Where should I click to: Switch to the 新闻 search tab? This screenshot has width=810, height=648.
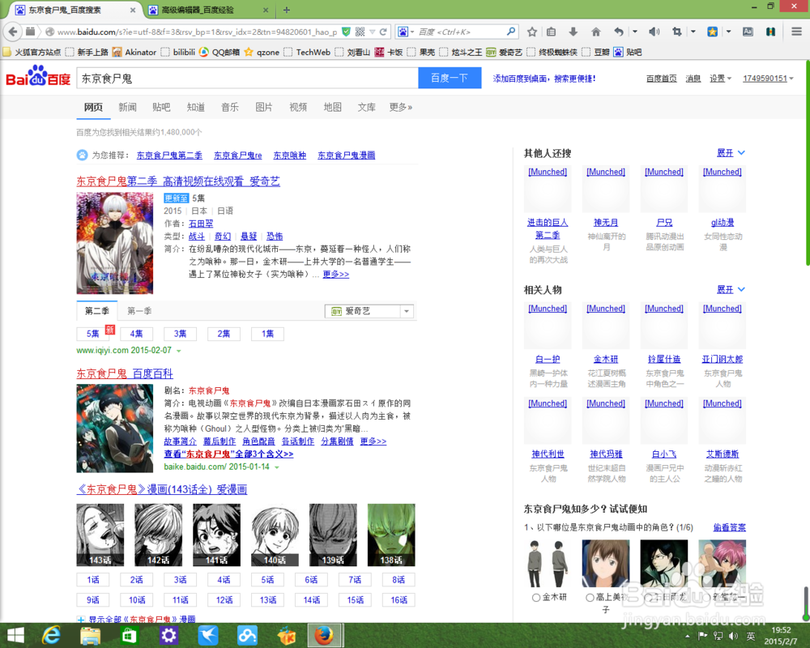pos(127,107)
